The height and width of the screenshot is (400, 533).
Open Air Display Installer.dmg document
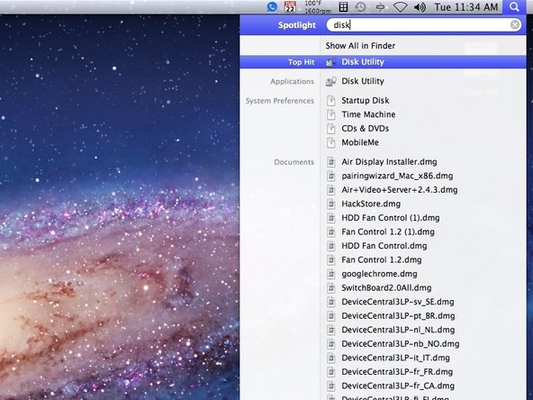pyautogui.click(x=389, y=162)
